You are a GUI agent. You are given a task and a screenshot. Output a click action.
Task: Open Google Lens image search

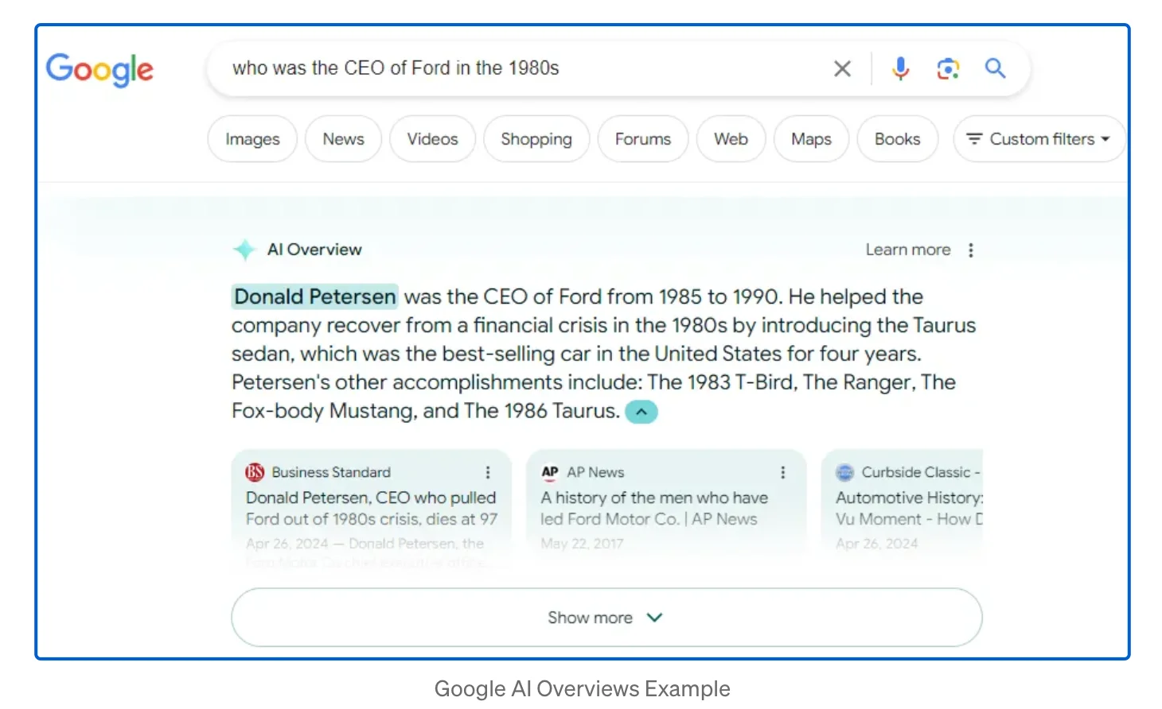click(x=948, y=68)
